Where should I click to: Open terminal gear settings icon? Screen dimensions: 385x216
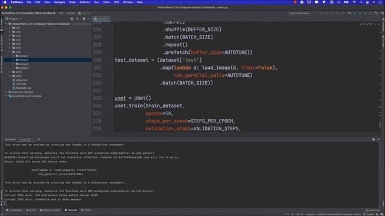(x=374, y=139)
